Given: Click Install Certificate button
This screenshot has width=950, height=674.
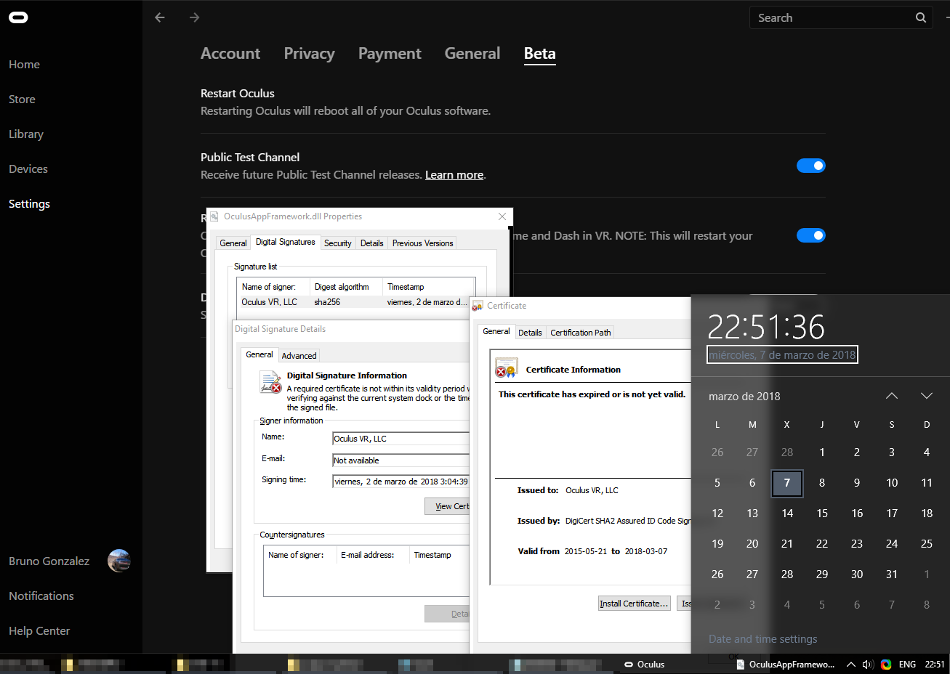Looking at the screenshot, I should [x=634, y=604].
